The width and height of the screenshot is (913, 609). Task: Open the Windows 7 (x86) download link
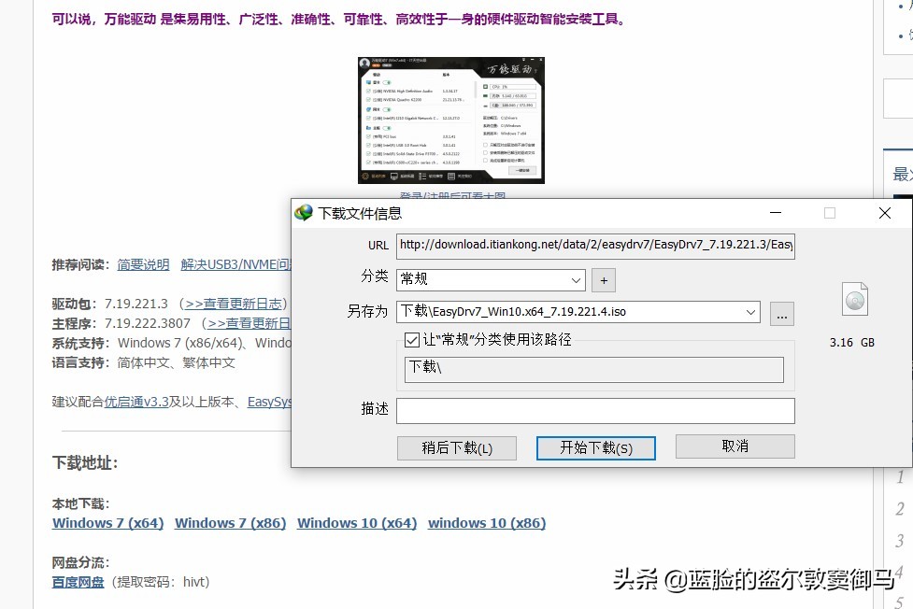coord(230,523)
